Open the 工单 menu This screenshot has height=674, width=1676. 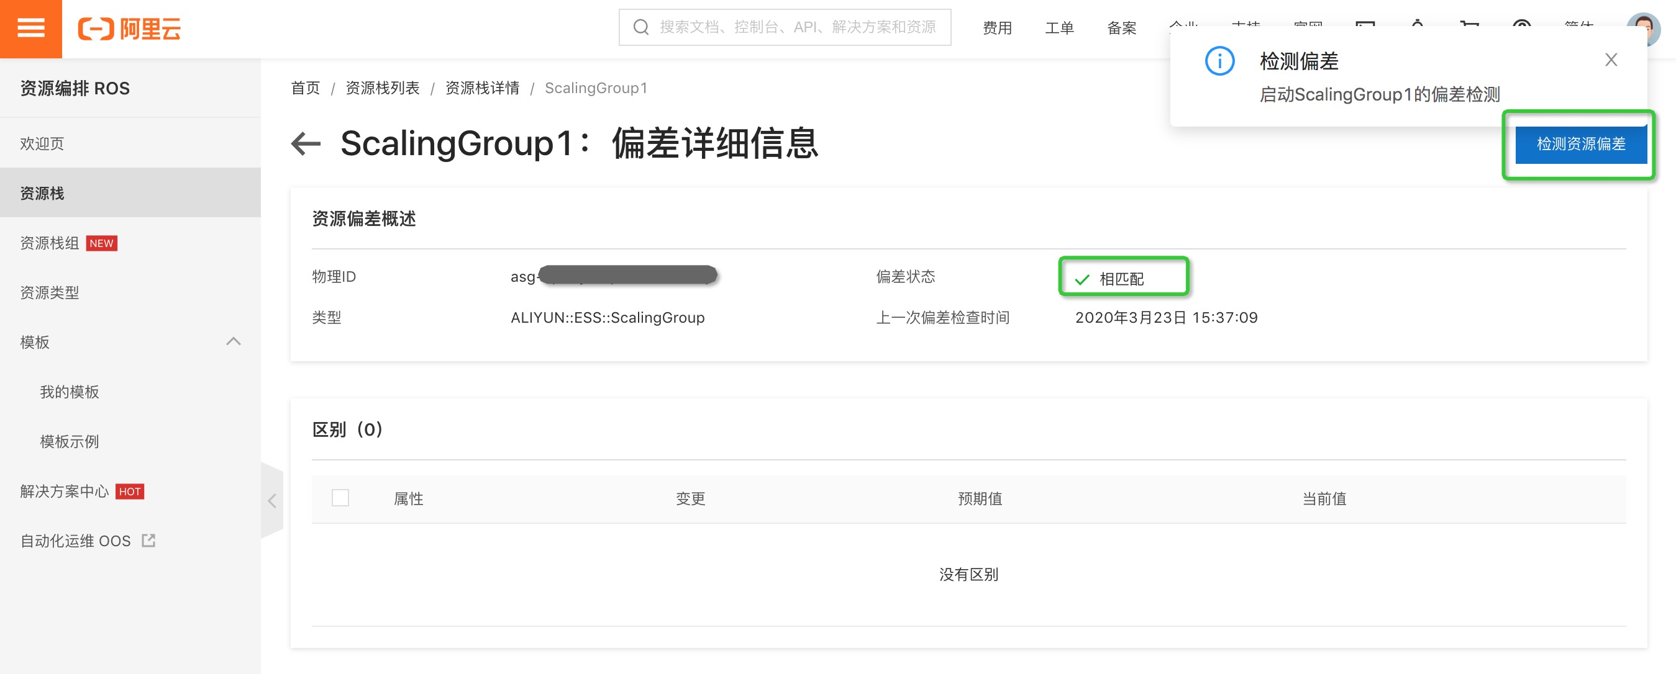[x=1059, y=28]
